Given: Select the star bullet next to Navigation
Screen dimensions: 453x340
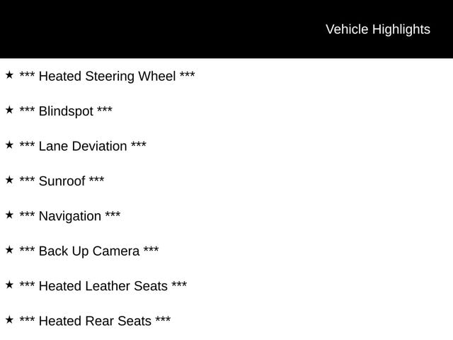Looking at the screenshot, I should tap(9, 215).
